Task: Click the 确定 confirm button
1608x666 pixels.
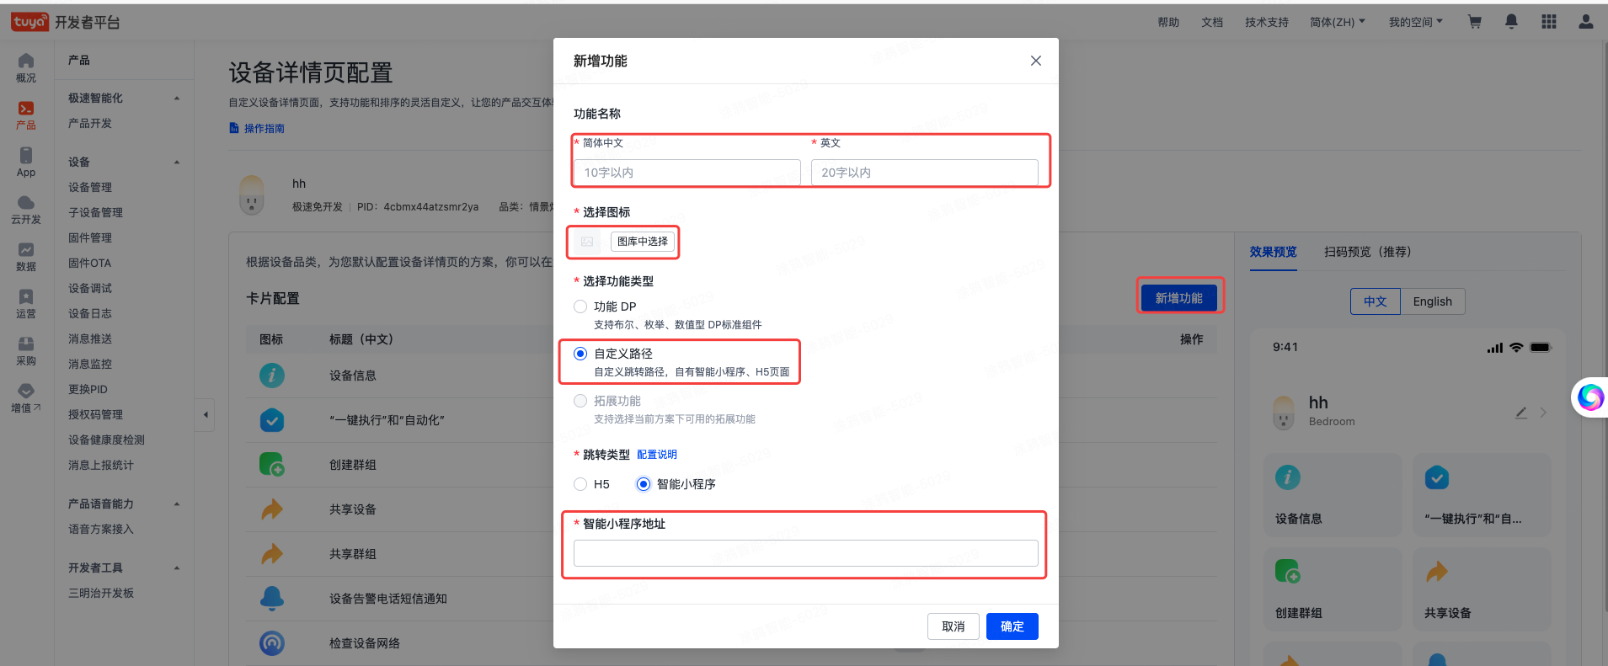Action: 1012,626
